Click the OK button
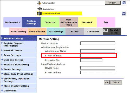Image resolution: width=130 pixels, height=93 pixels. tap(107, 82)
